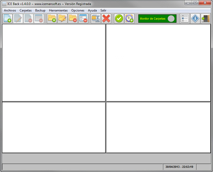This screenshot has height=172, width=213.
Task: Click the edit folder icon with pencil
Action: pyautogui.click(x=62, y=19)
